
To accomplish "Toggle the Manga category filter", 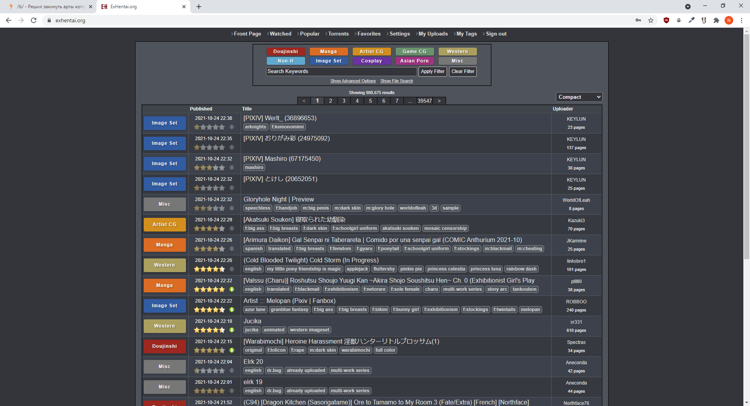I will (x=329, y=52).
